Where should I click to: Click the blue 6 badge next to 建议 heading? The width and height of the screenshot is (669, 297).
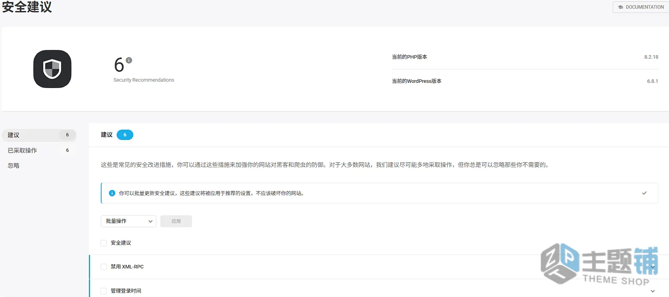pyautogui.click(x=125, y=135)
